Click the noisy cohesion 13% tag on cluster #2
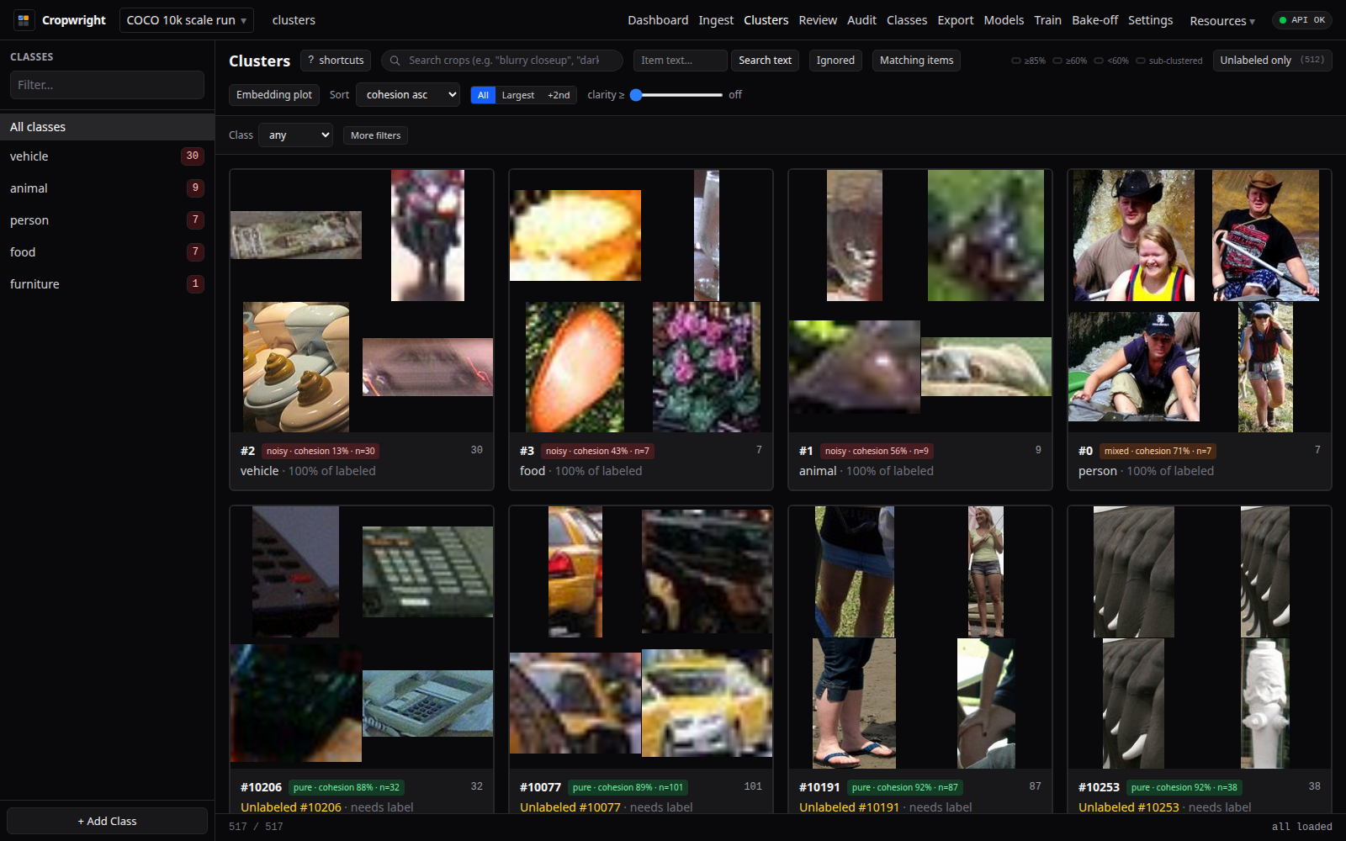 [x=321, y=451]
